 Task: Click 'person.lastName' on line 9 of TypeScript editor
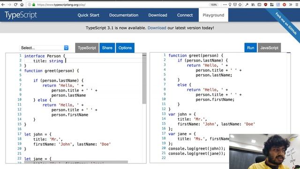pyautogui.click(x=68, y=95)
